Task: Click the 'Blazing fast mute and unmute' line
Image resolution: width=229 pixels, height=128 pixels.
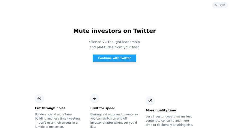Action: coord(114,114)
